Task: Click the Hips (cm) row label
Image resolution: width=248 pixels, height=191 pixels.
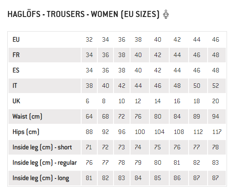Action: pos(26,132)
